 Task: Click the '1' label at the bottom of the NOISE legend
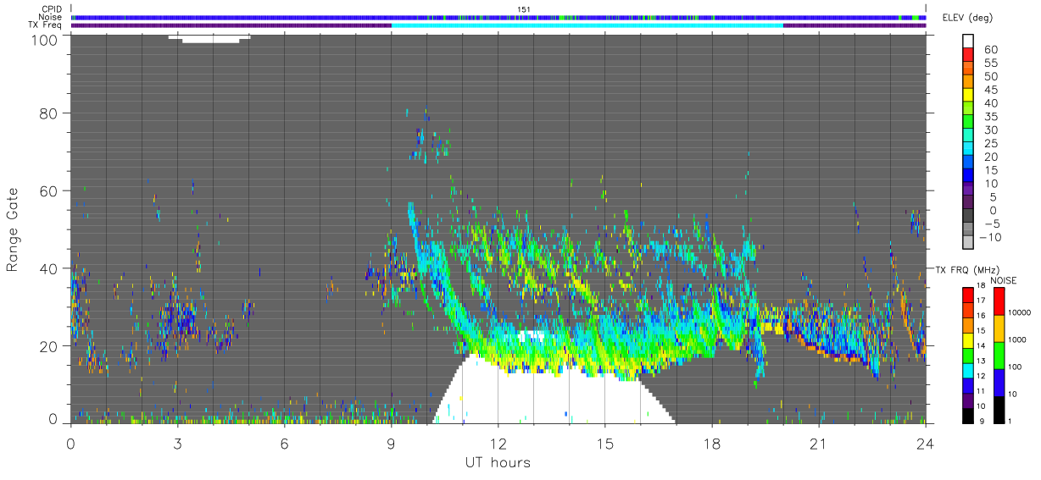pos(1010,421)
